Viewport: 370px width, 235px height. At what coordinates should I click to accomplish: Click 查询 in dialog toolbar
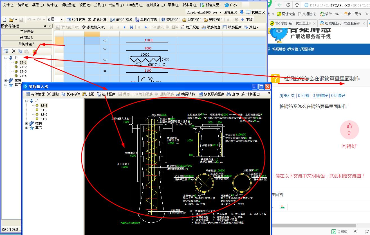tap(233, 94)
